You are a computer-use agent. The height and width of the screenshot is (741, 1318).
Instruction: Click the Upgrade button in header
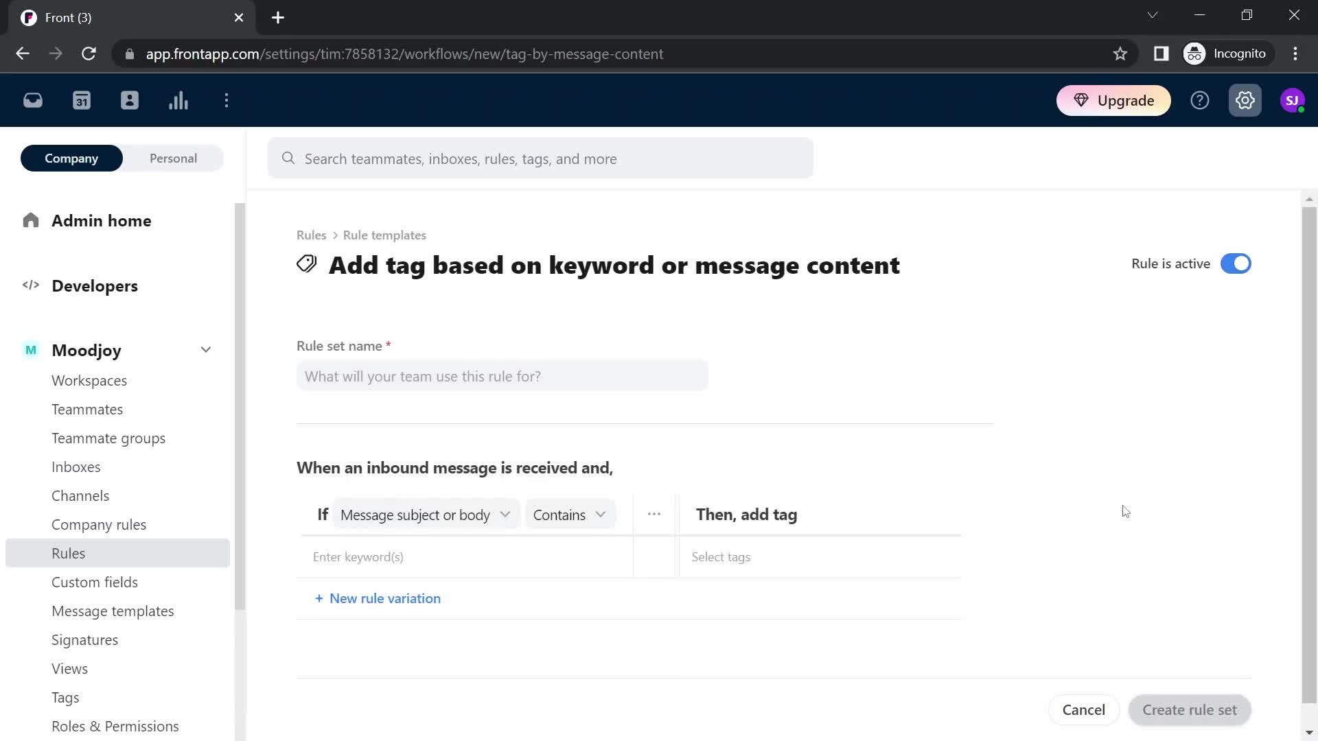click(1115, 100)
